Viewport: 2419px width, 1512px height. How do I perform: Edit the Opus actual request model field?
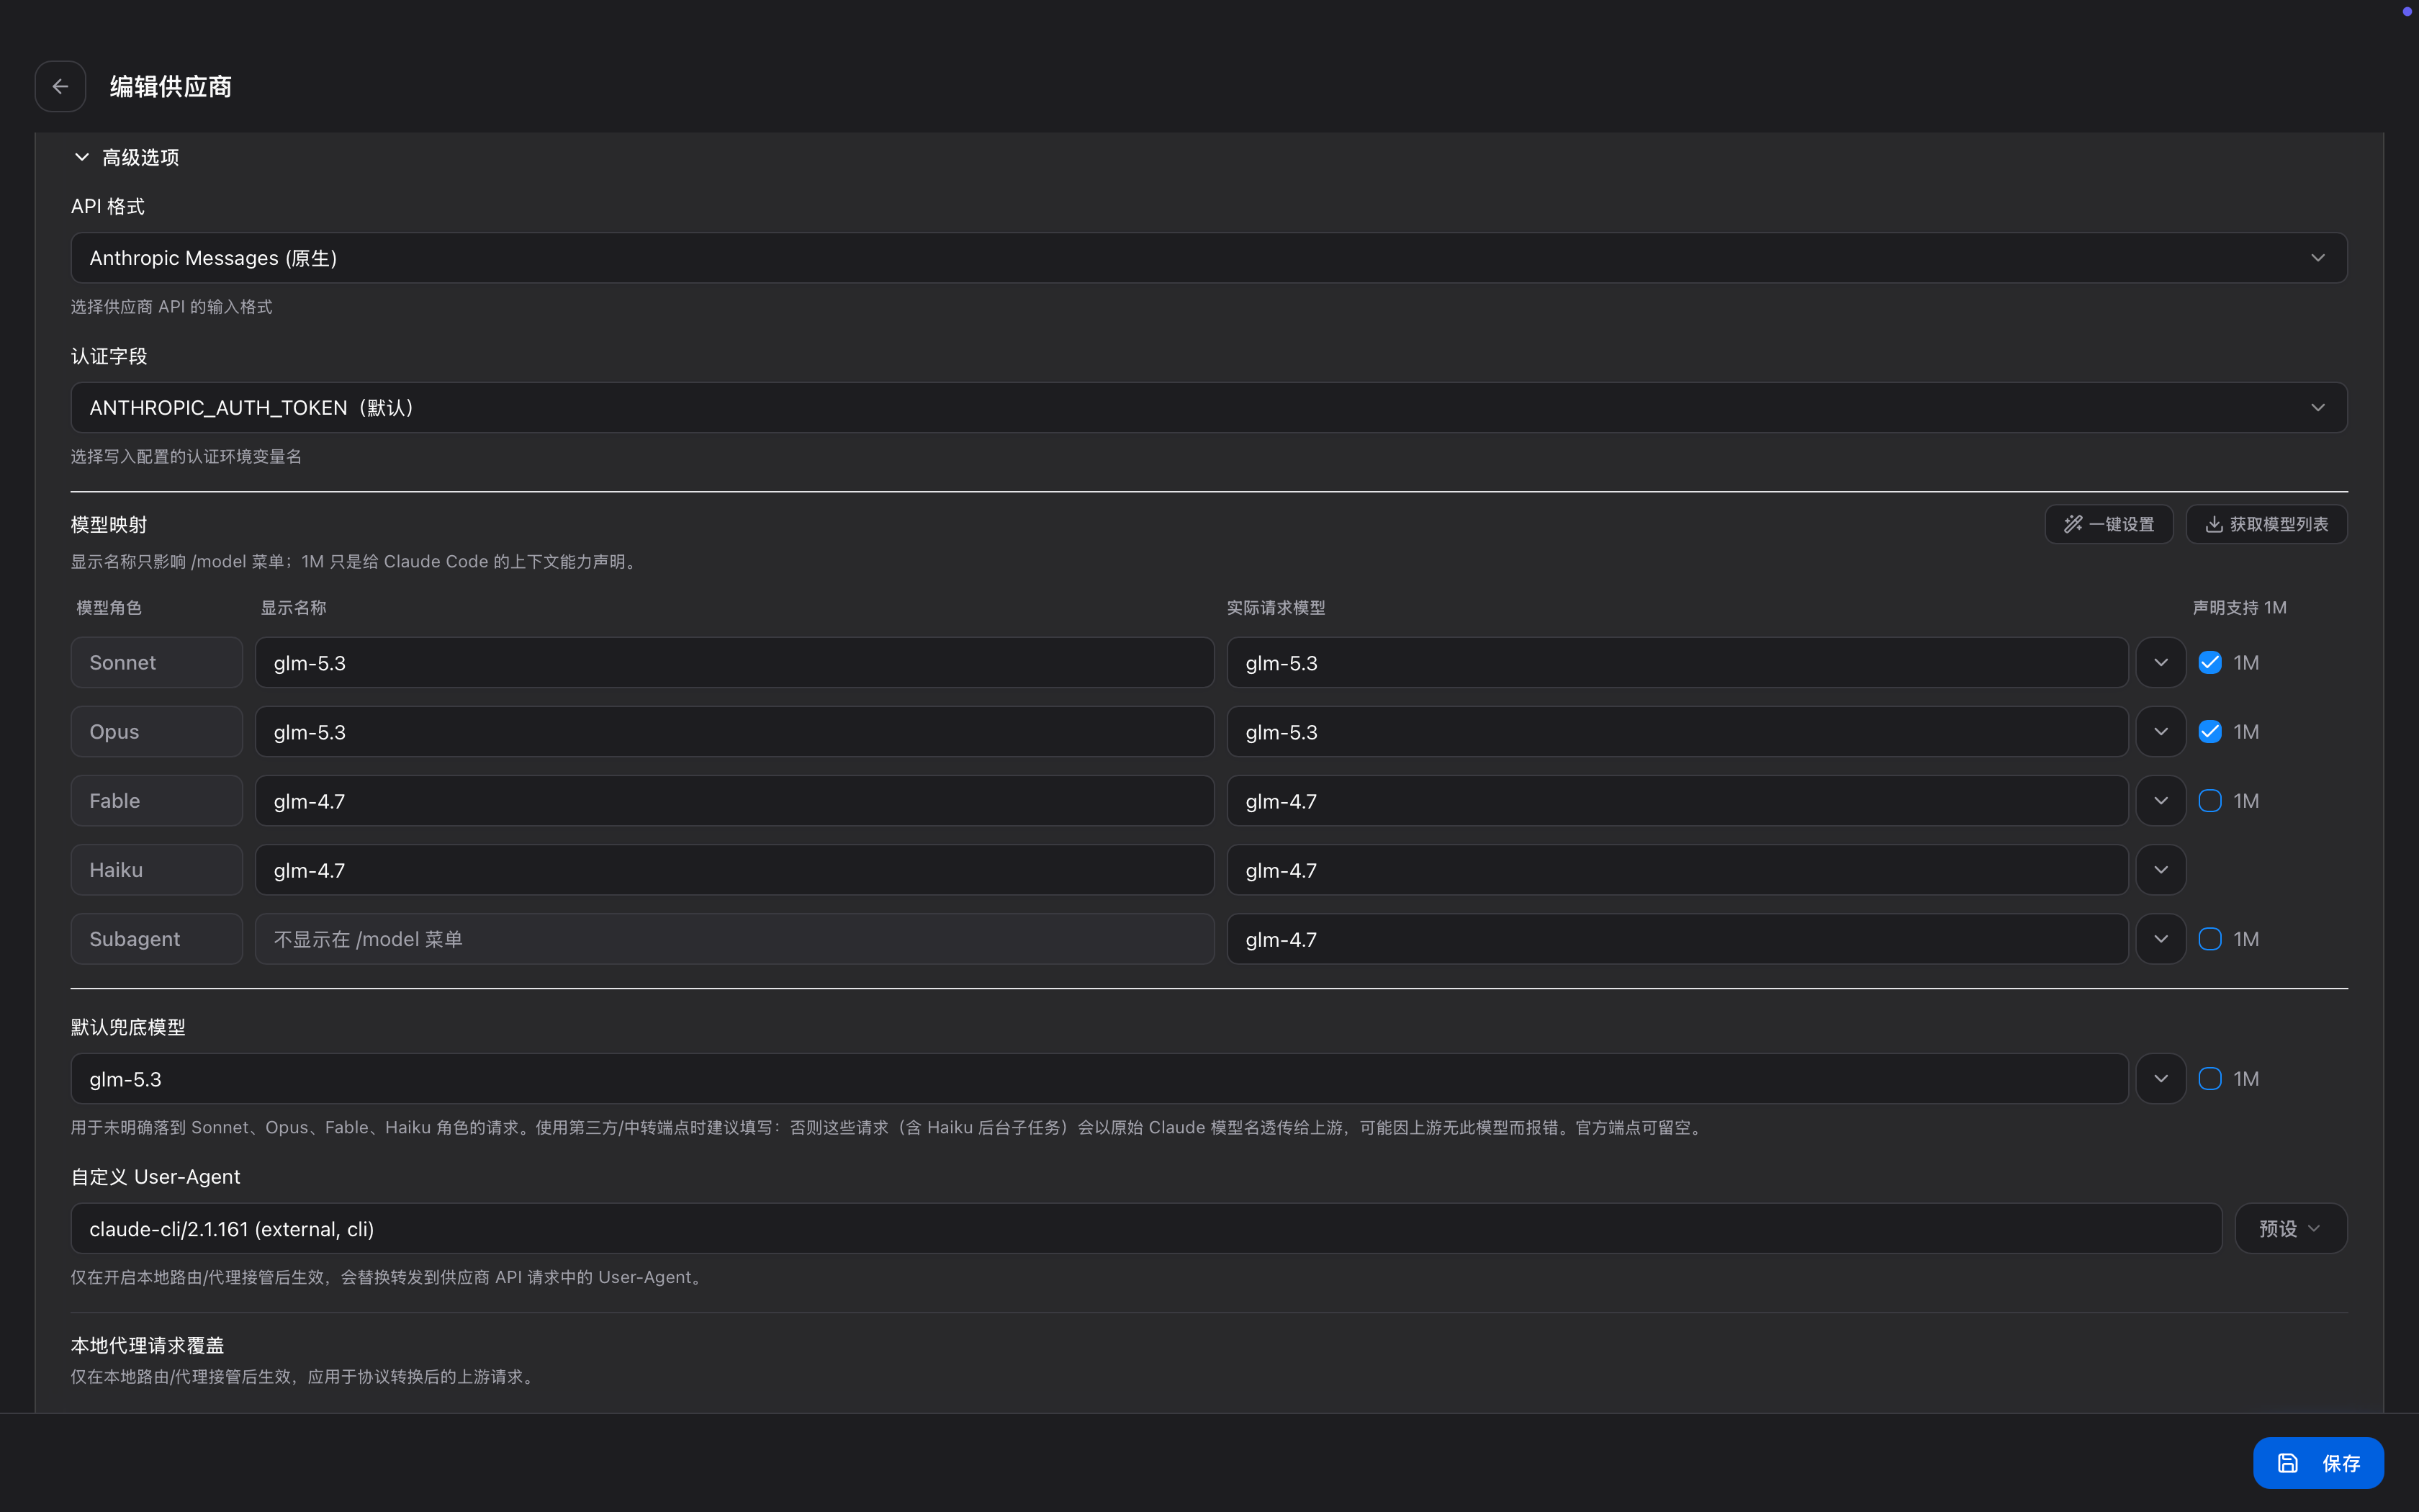[1677, 732]
